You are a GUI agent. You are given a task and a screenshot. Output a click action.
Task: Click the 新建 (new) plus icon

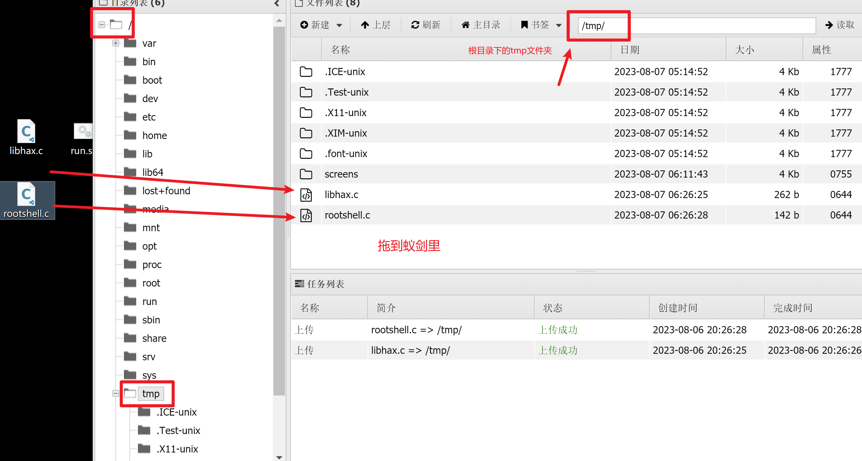pyautogui.click(x=304, y=25)
